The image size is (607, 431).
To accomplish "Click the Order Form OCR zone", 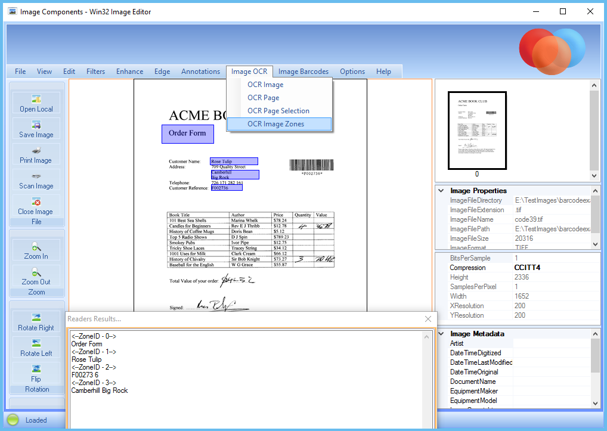I will pos(188,134).
